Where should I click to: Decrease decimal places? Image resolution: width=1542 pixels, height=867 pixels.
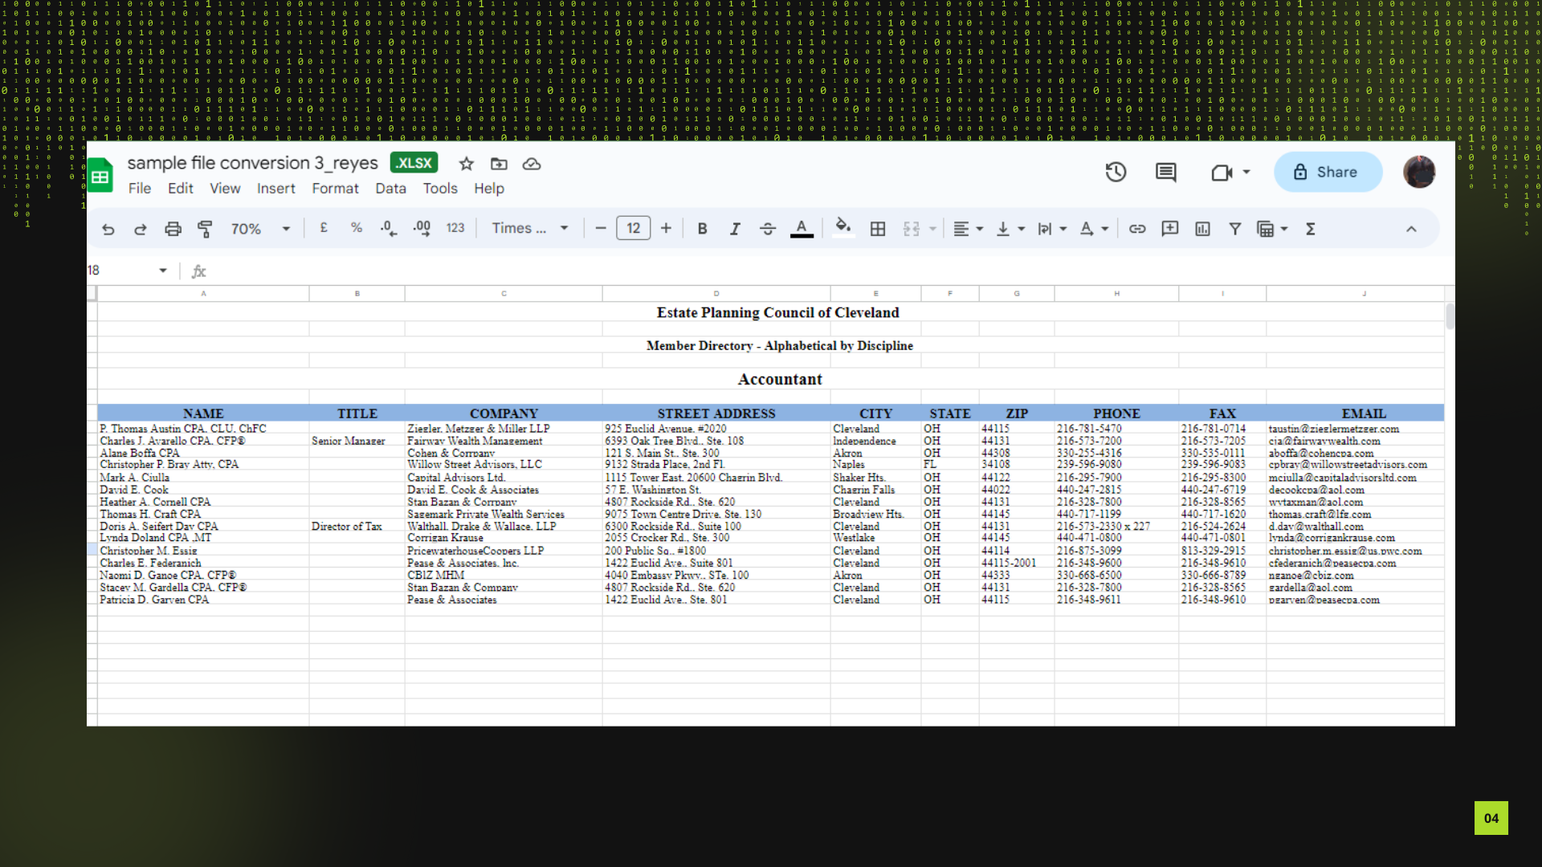[x=389, y=229]
